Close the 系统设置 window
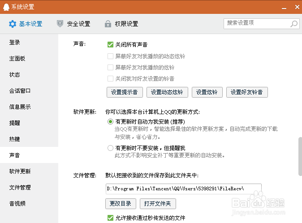Viewport: 302px width, 223px height. pos(297,7)
